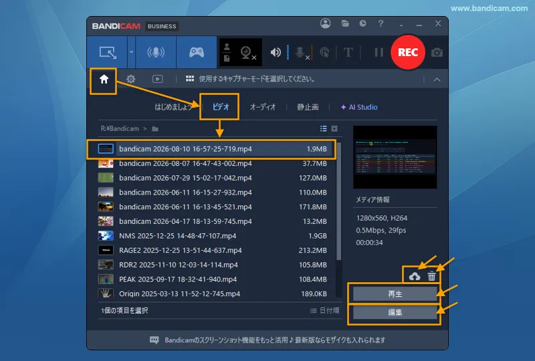This screenshot has width=535, height=361.
Task: Click the speech bubble icon in footer
Action: point(154,340)
